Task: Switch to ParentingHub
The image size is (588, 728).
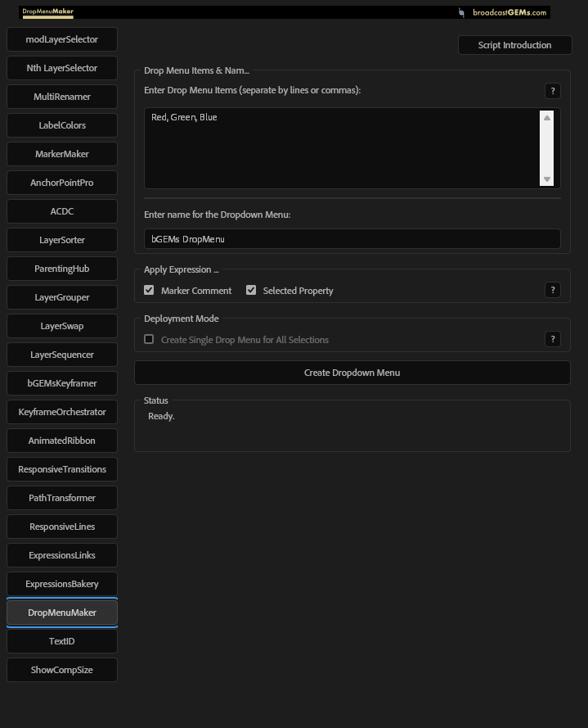Action: (x=62, y=269)
